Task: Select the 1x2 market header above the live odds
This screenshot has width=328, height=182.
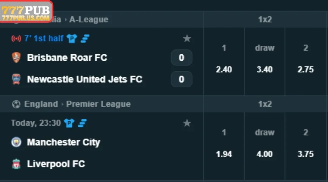Action: [x=264, y=19]
